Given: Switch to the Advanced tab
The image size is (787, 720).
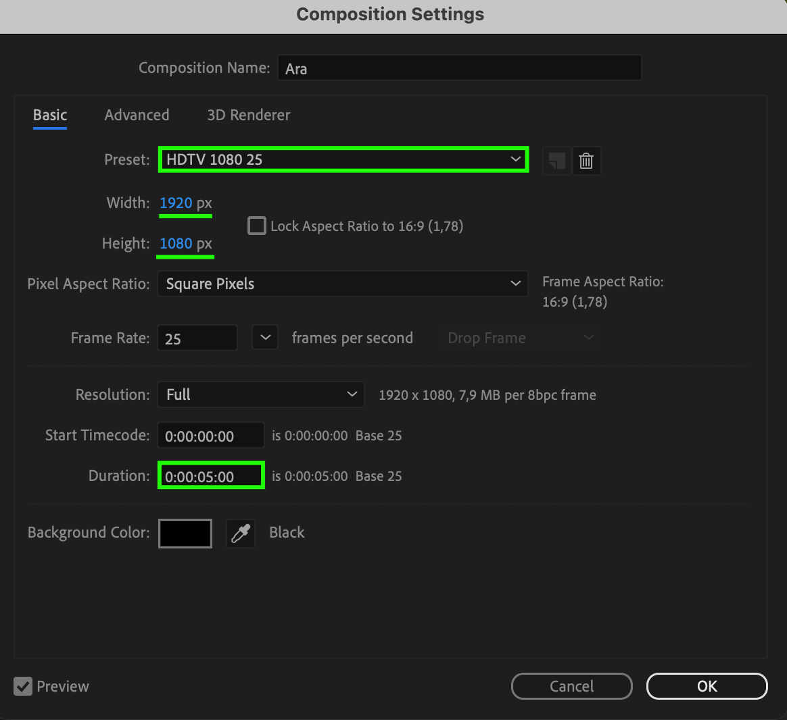Looking at the screenshot, I should [137, 115].
